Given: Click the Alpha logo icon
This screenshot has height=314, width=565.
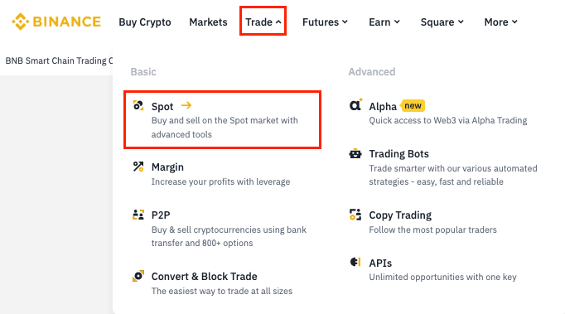Looking at the screenshot, I should click(356, 105).
